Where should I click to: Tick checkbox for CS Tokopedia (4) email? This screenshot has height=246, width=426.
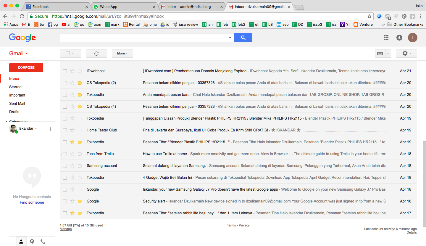point(65,107)
